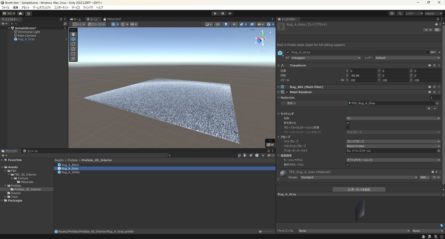445x239 pixels.
Task: Toggle scene Gizmos icon
Action: pyautogui.click(x=269, y=24)
